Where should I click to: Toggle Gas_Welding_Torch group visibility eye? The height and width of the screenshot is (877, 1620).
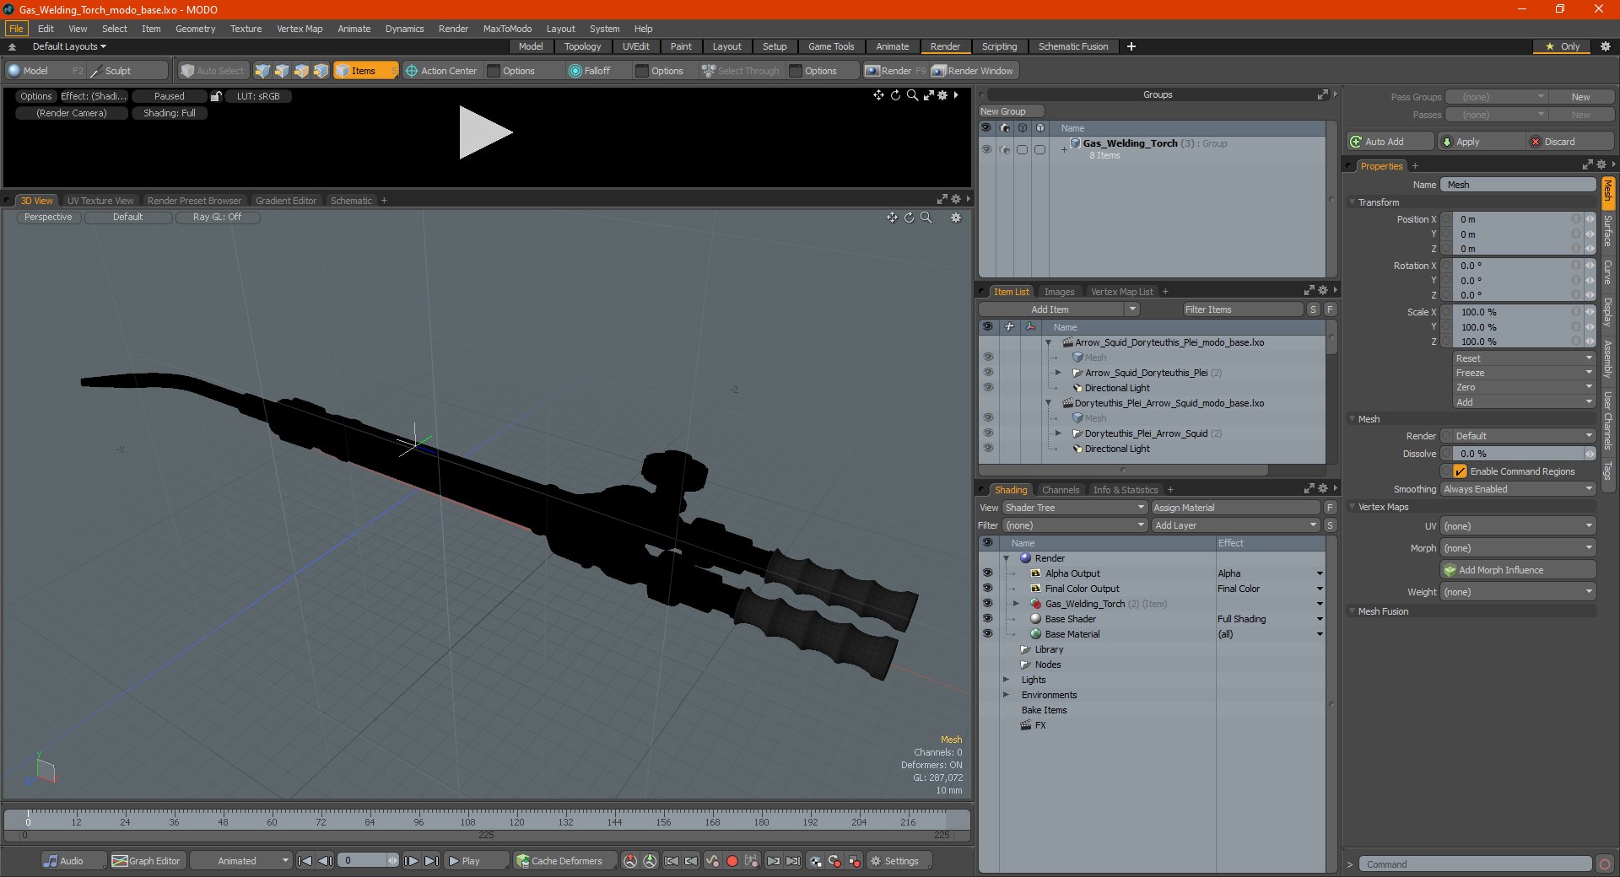(986, 149)
